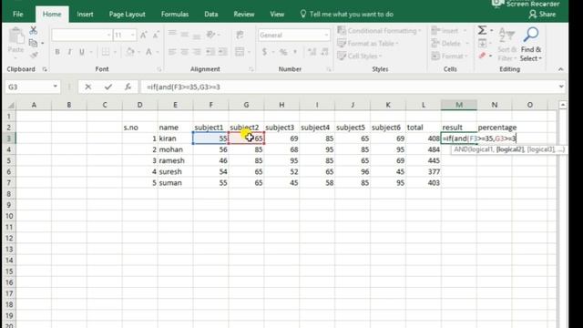Expand the Format as Table menu
This screenshot has height=328, width=583.
368,44
